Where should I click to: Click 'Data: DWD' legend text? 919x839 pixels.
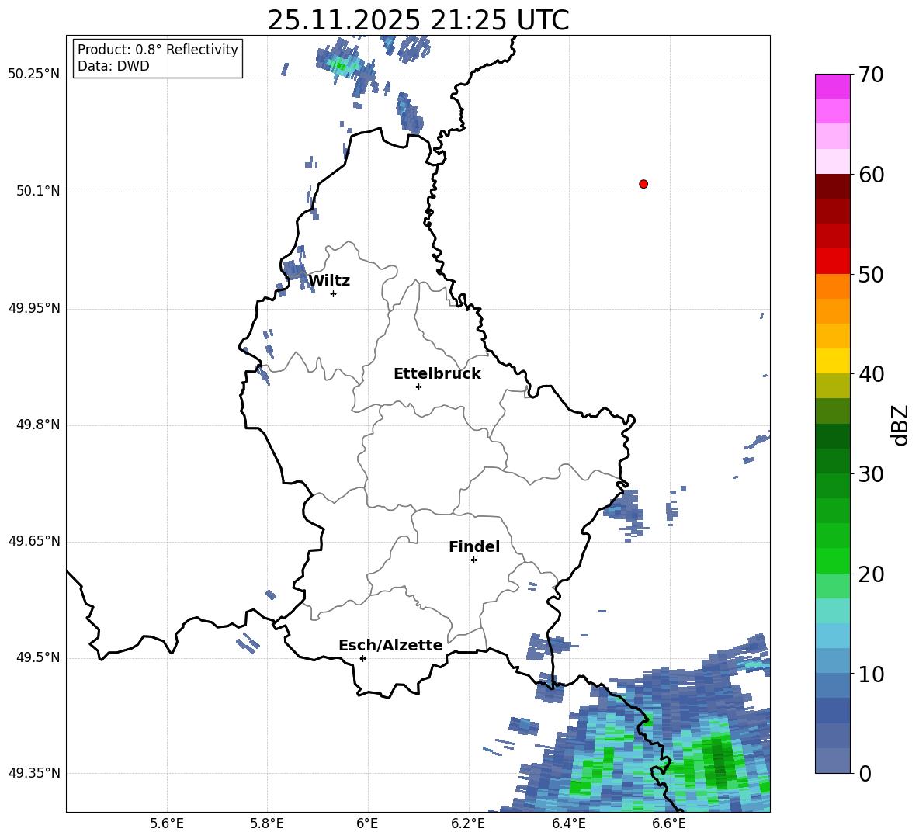click(113, 66)
